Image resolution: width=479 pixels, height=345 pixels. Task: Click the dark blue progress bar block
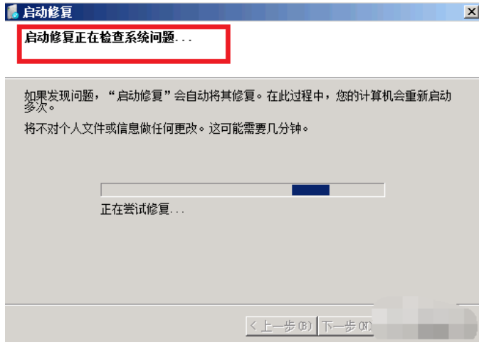[310, 190]
